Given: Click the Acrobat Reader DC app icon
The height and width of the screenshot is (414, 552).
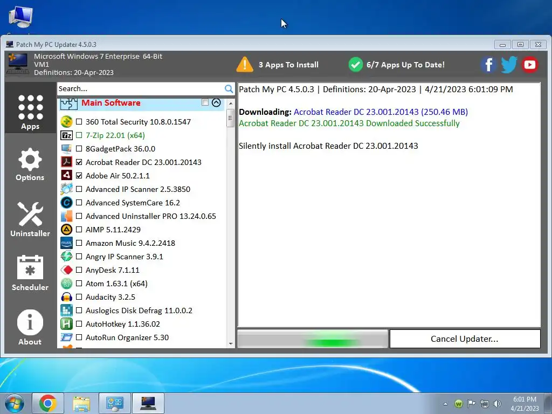Looking at the screenshot, I should point(66,162).
